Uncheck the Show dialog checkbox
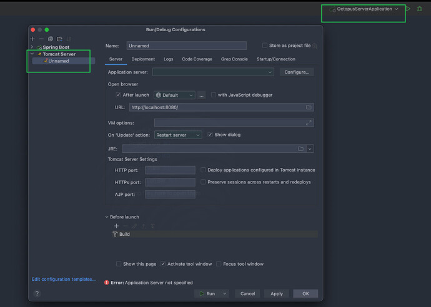This screenshot has width=431, height=307. [x=210, y=135]
